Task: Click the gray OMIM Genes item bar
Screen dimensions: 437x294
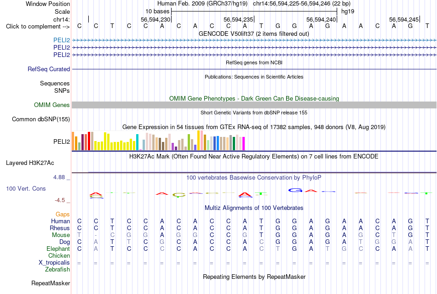Action: 254,105
